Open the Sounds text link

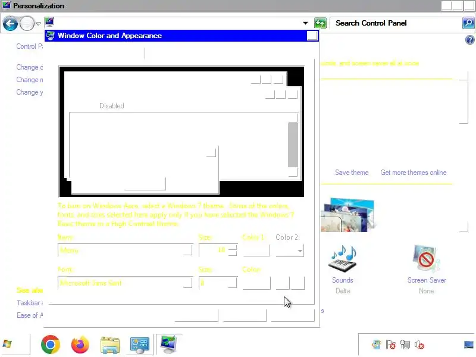pyautogui.click(x=343, y=280)
